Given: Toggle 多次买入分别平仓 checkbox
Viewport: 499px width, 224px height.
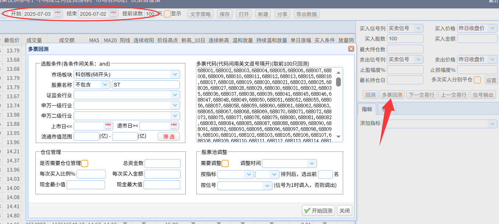Looking at the screenshot, I should pos(477,80).
